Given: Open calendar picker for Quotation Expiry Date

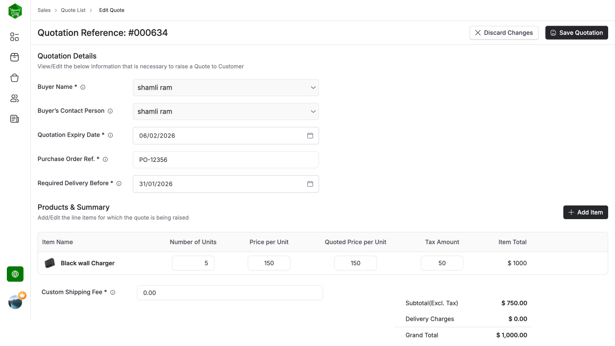Looking at the screenshot, I should pos(310,135).
